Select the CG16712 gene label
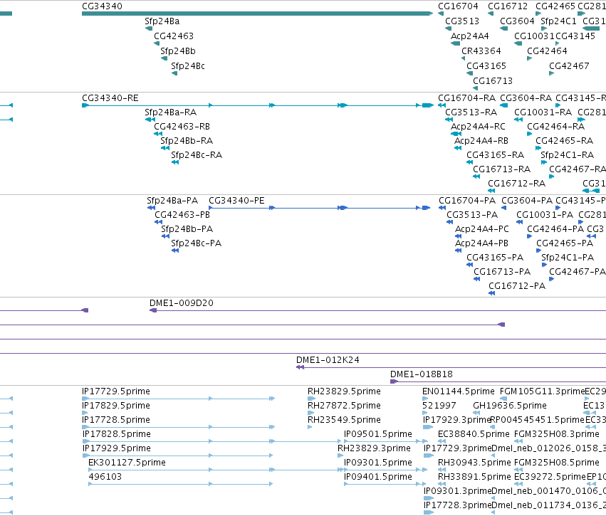Image resolution: width=606 pixels, height=516 pixels. (x=508, y=6)
